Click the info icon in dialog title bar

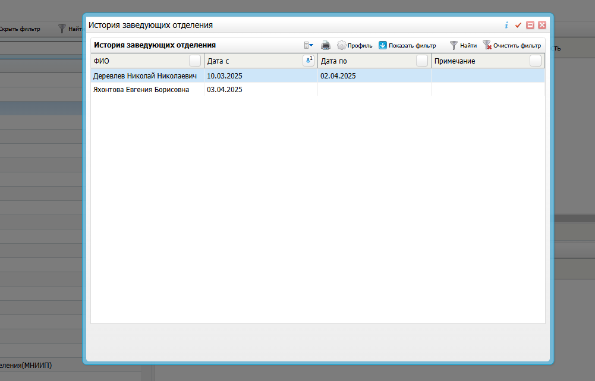click(x=506, y=25)
